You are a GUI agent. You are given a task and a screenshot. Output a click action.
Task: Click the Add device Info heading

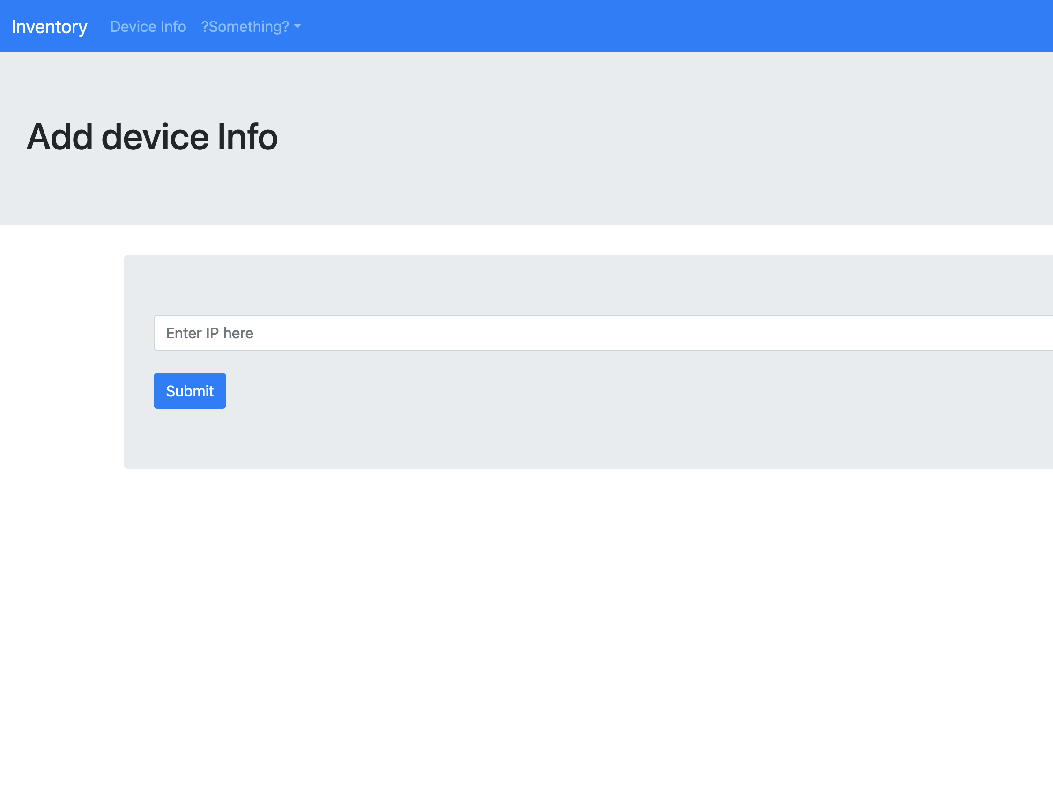[151, 137]
